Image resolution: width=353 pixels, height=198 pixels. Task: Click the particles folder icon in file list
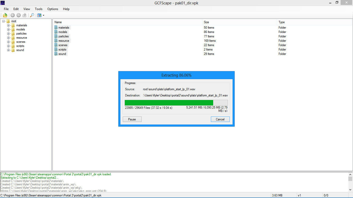pyautogui.click(x=56, y=36)
